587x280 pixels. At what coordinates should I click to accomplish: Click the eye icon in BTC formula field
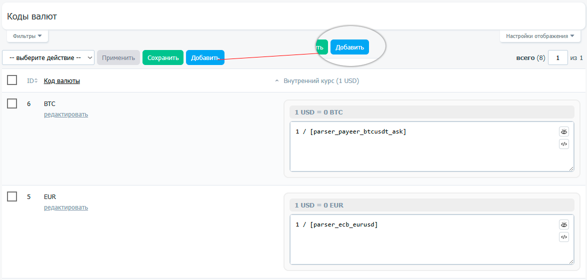[x=564, y=132]
